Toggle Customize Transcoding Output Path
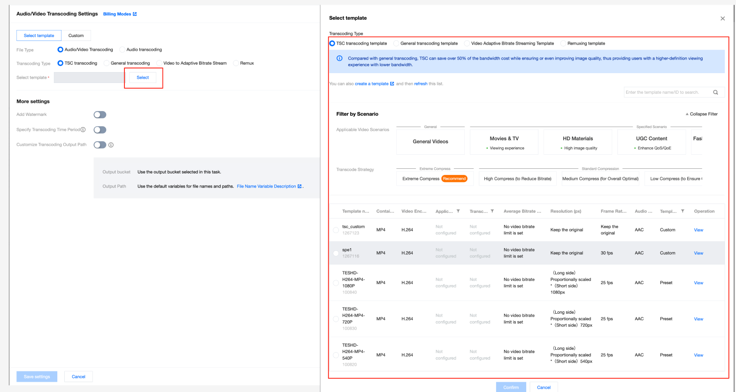 [100, 145]
